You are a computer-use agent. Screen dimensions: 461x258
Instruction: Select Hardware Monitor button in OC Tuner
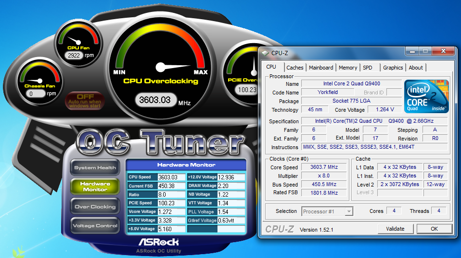pyautogui.click(x=95, y=187)
